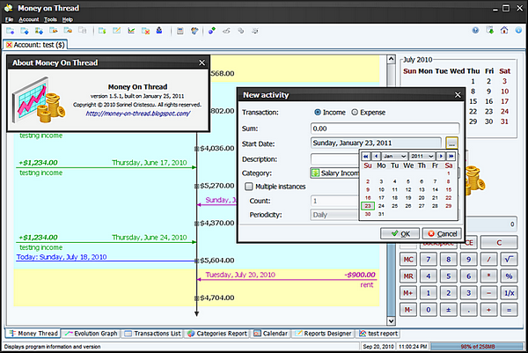This screenshot has width=528, height=353.
Task: Open the Start Date picker ellipsis button
Action: 451,143
